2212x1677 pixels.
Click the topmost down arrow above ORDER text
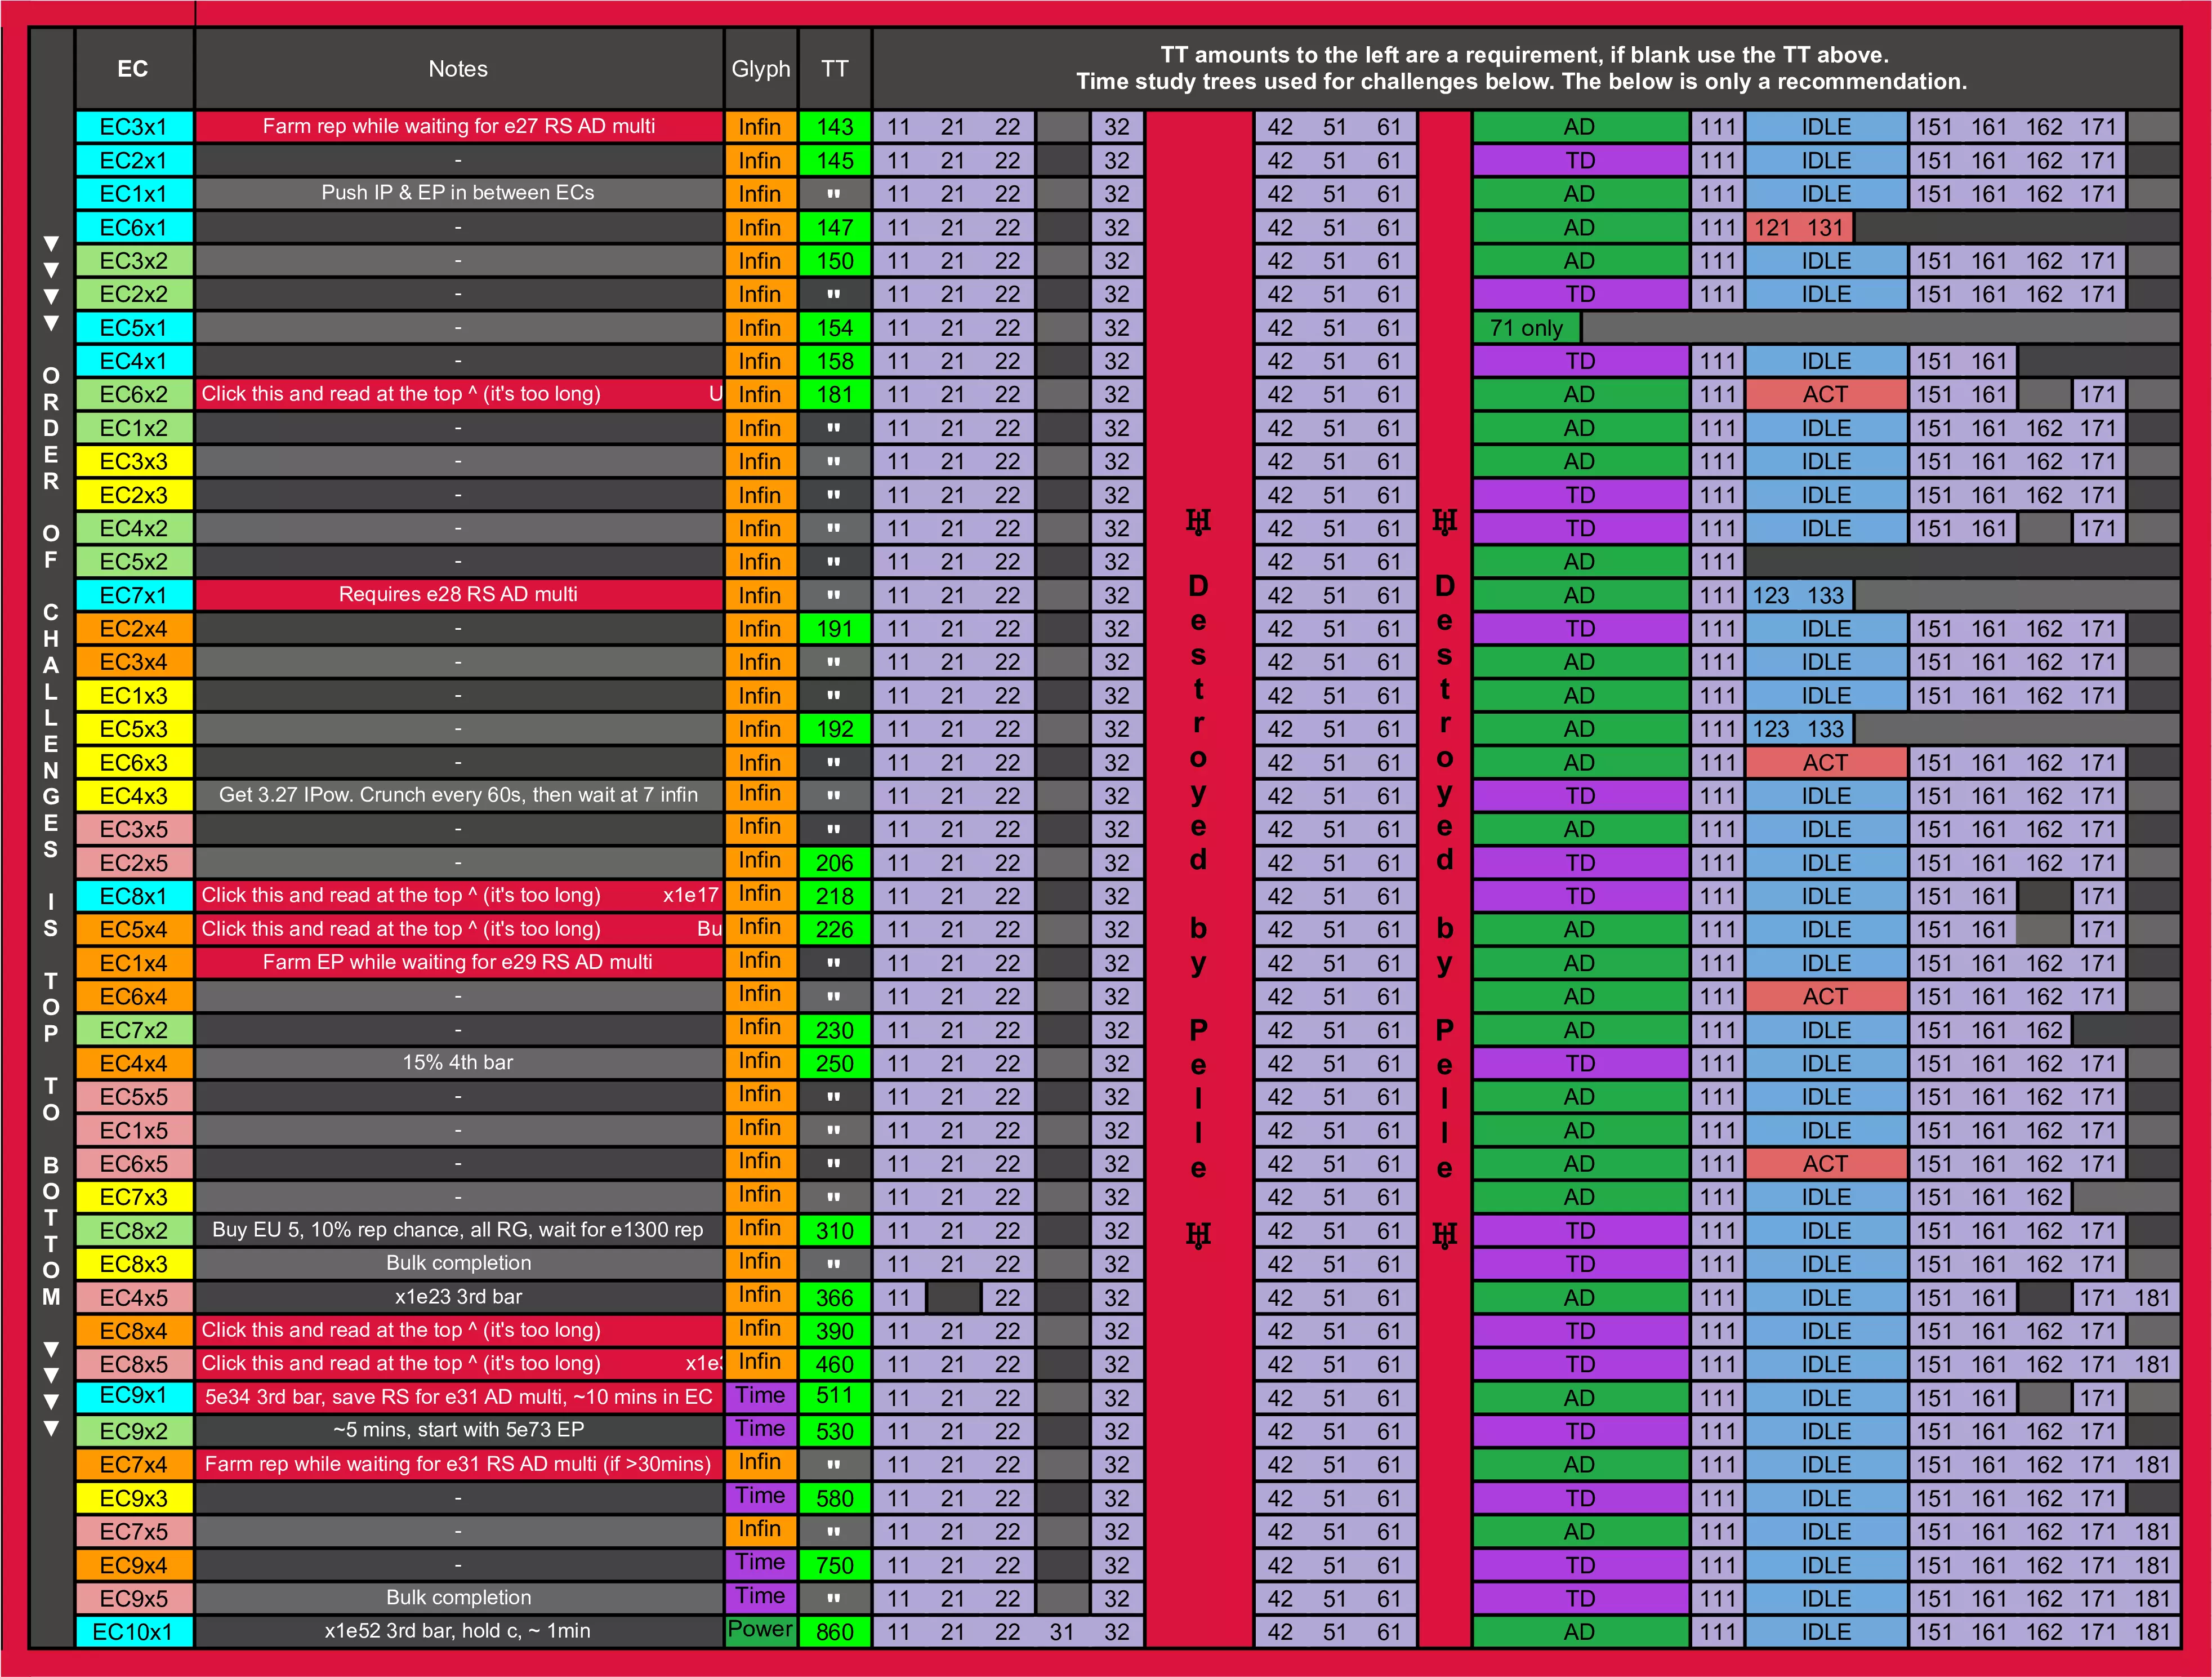pos(51,243)
